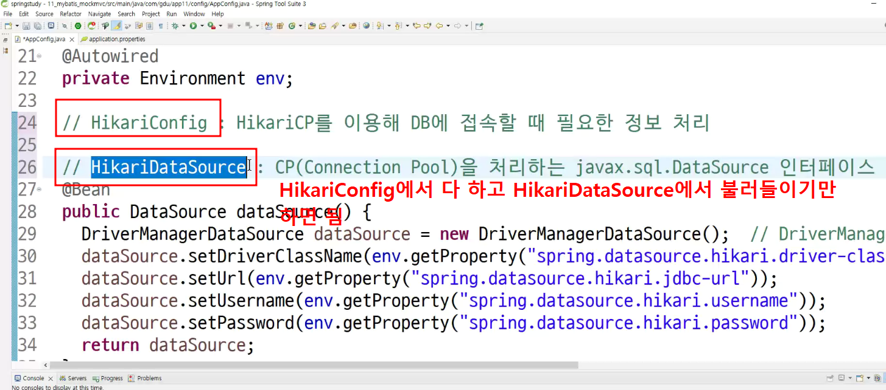The width and height of the screenshot is (886, 390).
Task: Close the AppConfig.java editor tab
Action: click(72, 39)
